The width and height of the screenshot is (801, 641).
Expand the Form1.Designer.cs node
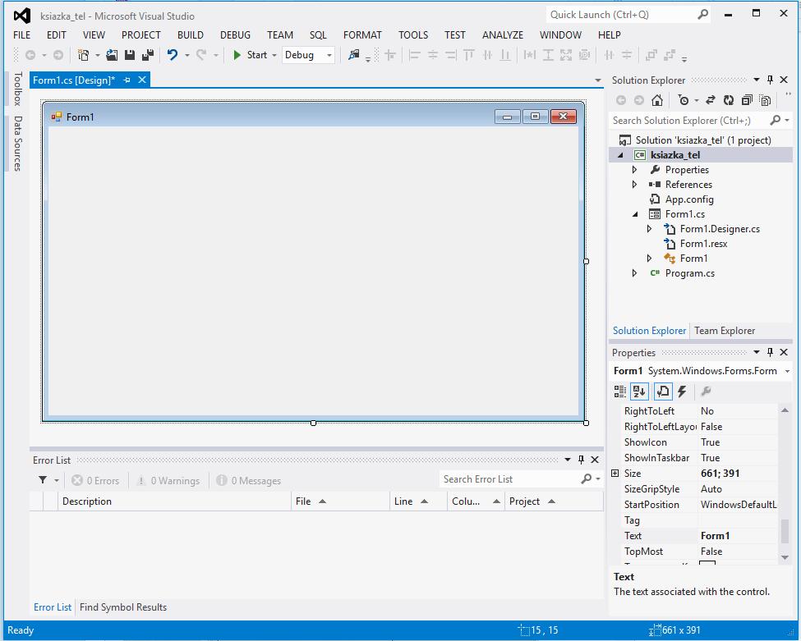[649, 229]
